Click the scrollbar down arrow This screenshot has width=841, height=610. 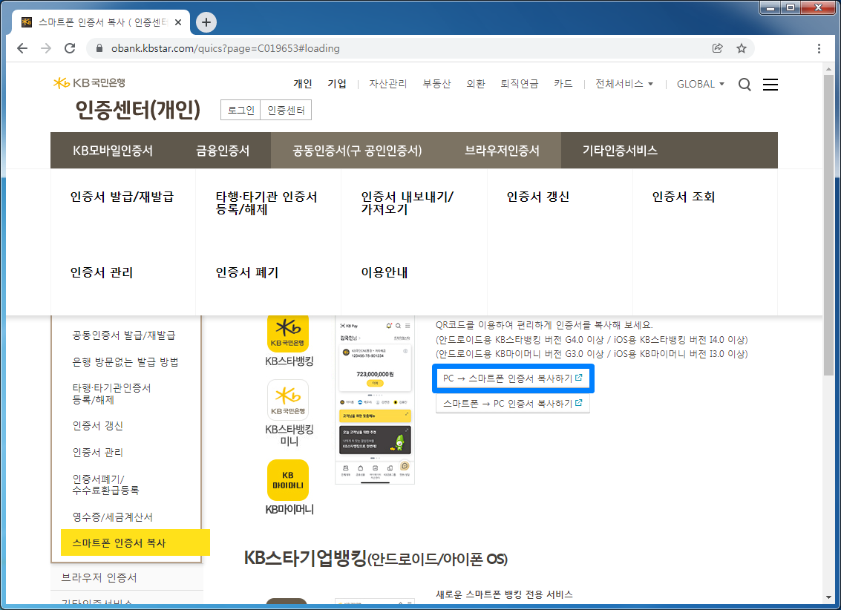coord(830,597)
